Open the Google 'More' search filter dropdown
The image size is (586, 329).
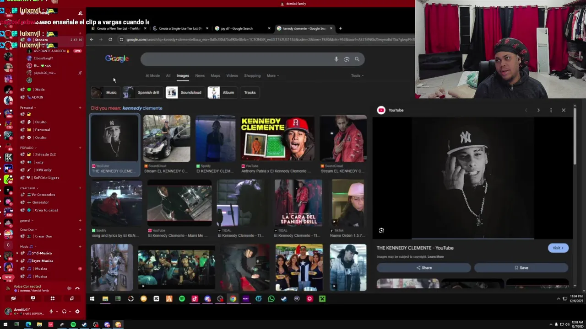272,75
